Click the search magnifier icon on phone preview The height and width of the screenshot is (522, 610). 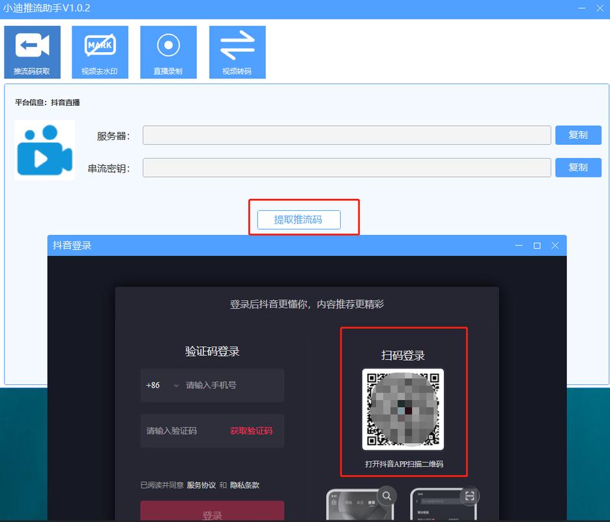click(386, 496)
